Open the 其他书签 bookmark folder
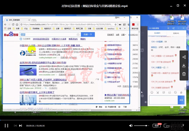 click(x=134, y=28)
